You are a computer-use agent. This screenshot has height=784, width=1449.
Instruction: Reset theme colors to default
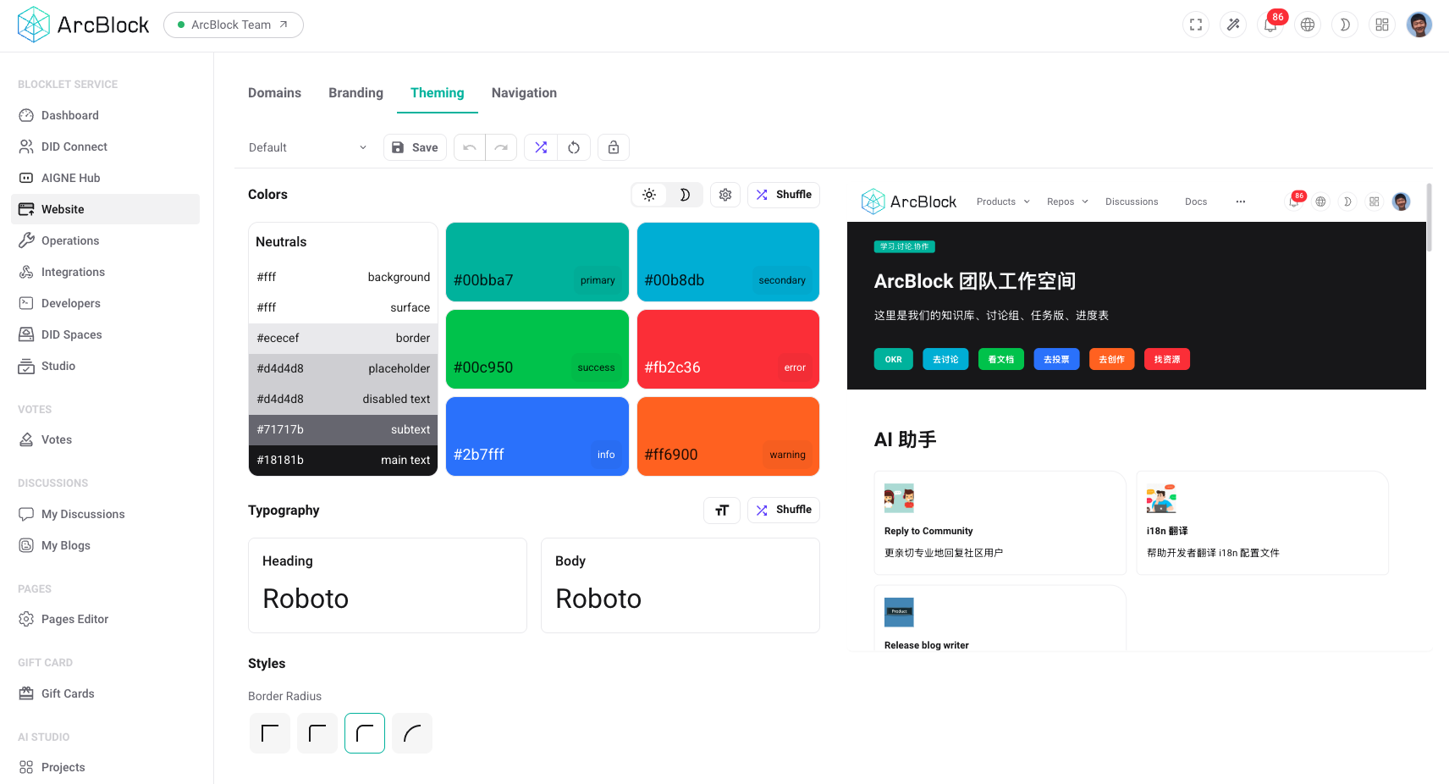tap(574, 146)
